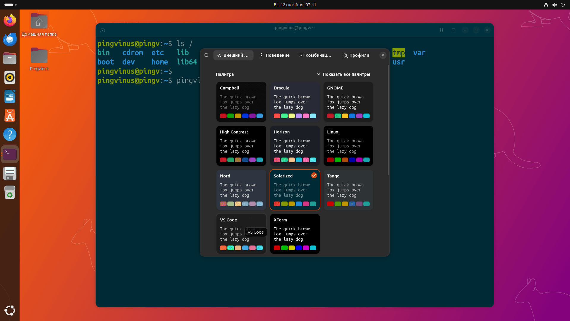The image size is (570, 321).
Task: Open clock calendar dropdown in top bar
Action: click(294, 5)
